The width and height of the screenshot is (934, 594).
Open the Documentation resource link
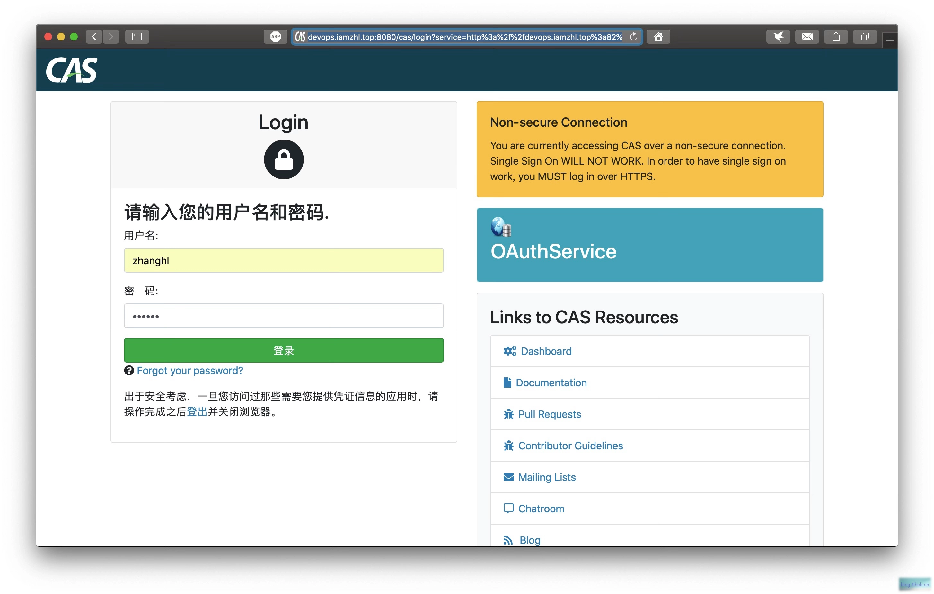551,382
